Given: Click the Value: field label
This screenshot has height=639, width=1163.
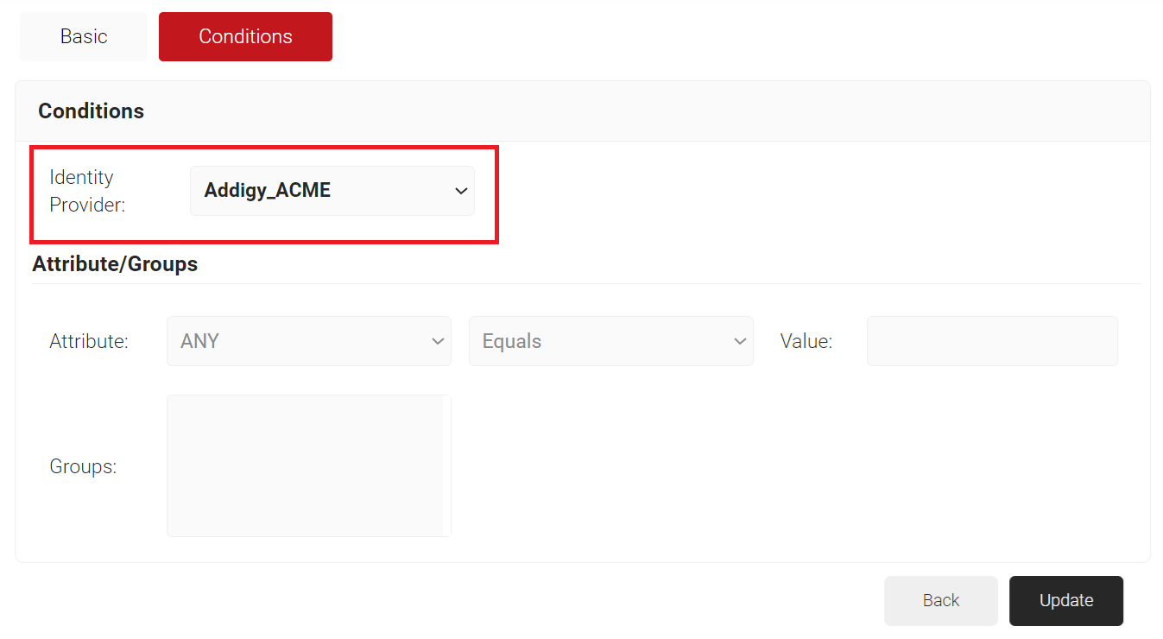Looking at the screenshot, I should 806,341.
